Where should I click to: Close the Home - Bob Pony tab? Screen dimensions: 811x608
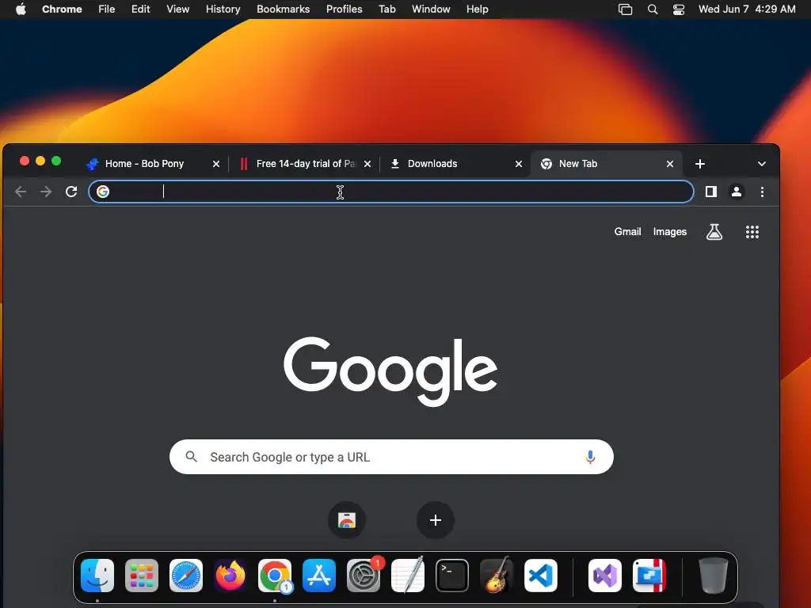coord(216,164)
